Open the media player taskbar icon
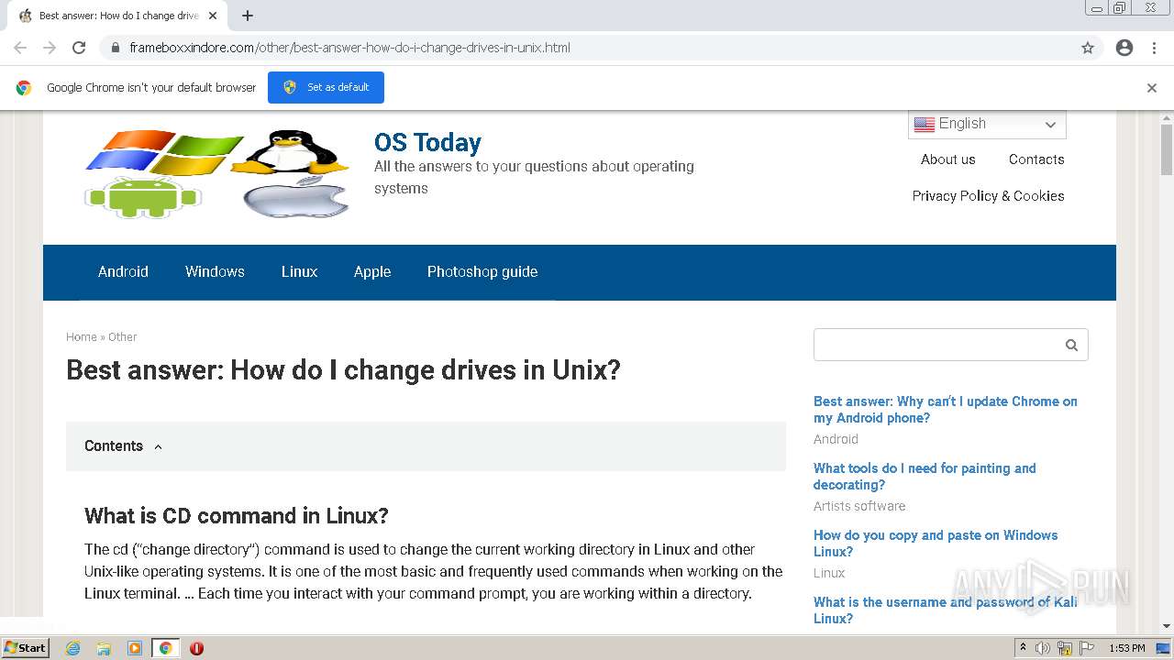This screenshot has height=660, width=1174. coord(135,648)
